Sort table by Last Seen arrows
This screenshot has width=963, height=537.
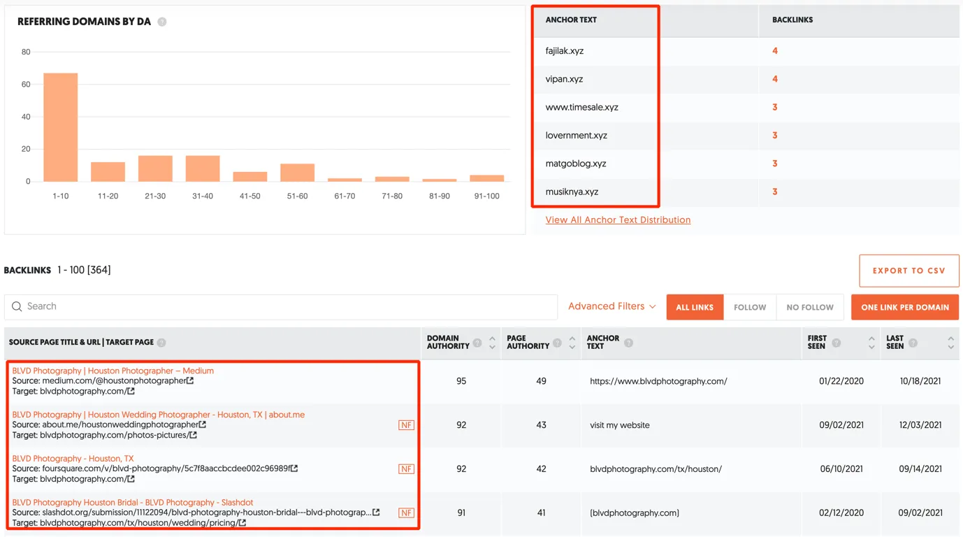(950, 343)
